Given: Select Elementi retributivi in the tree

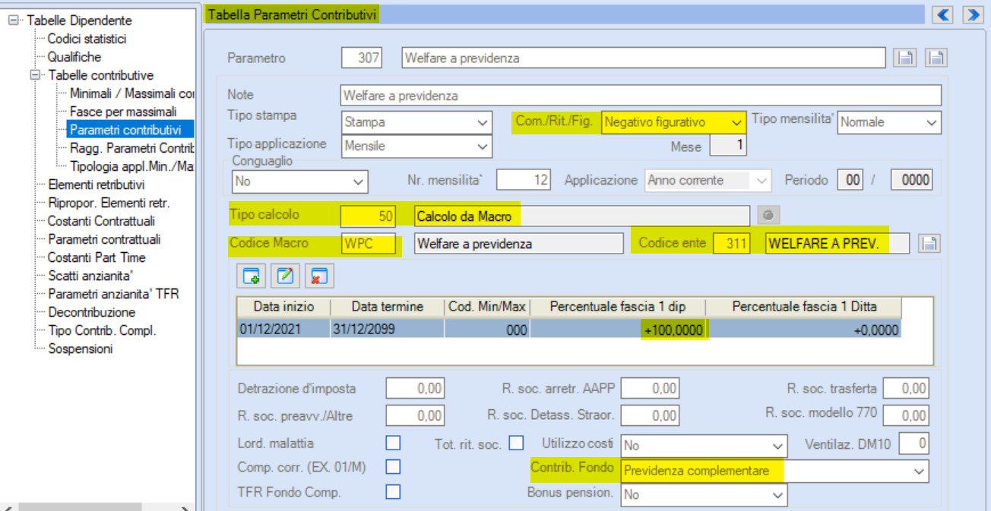Looking at the screenshot, I should tap(96, 185).
